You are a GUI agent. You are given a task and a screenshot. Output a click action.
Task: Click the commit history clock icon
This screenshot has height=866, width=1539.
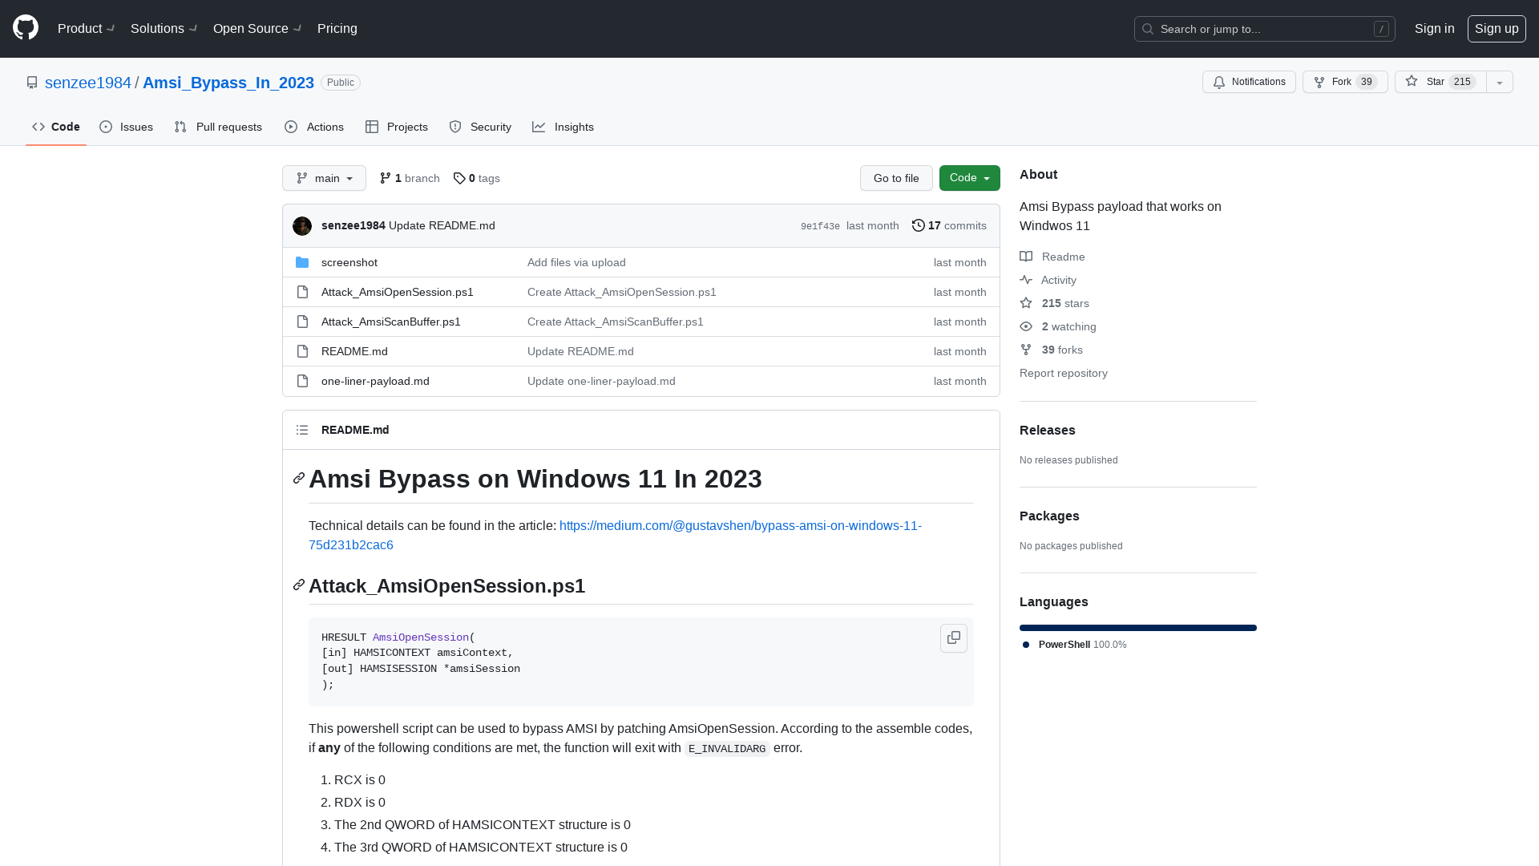coord(919,225)
